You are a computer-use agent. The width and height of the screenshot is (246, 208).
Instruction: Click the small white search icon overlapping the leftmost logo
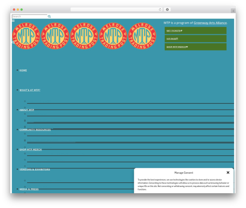point(13,42)
